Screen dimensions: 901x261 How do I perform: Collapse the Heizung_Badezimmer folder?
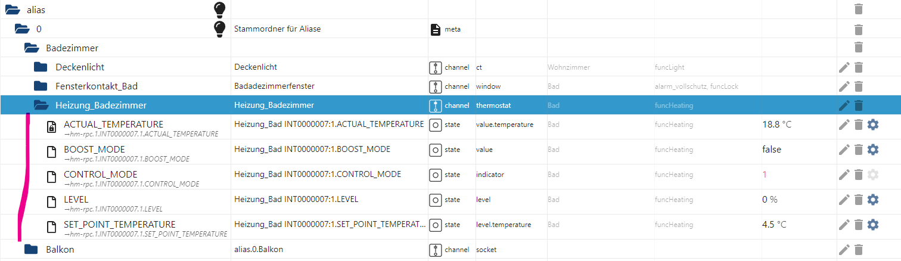tap(41, 105)
